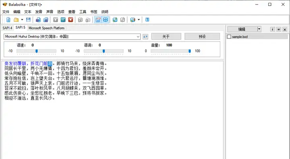This screenshot has width=290, height=159.
Task: Open the 书签 menu
Action: (x=93, y=12)
